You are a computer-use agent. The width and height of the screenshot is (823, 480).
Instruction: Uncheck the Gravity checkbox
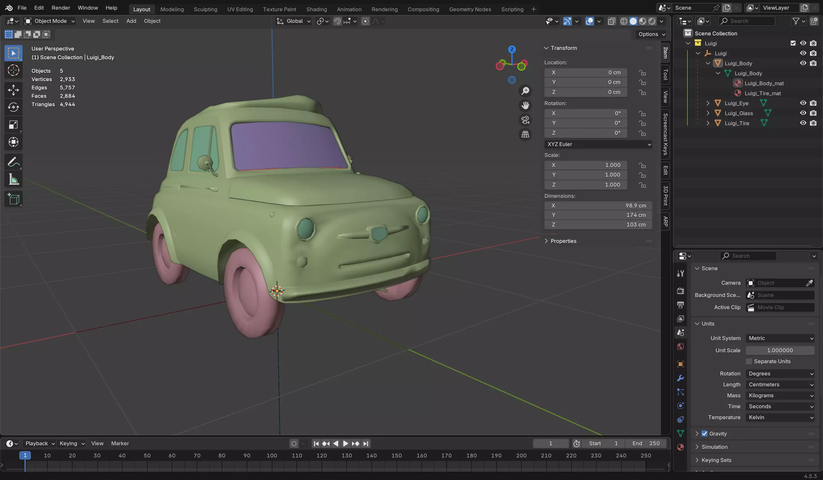[x=704, y=434]
